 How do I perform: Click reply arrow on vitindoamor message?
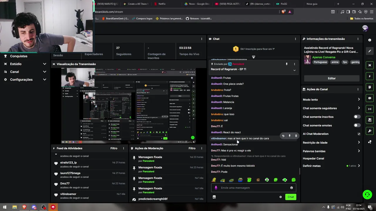click(283, 136)
